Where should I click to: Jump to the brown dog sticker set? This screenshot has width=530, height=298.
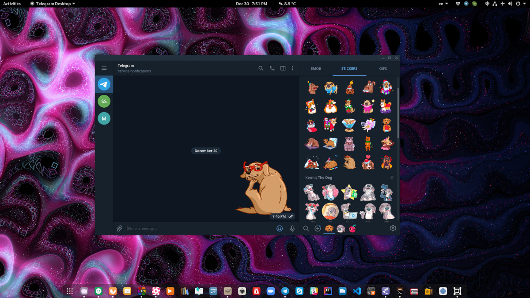329,228
